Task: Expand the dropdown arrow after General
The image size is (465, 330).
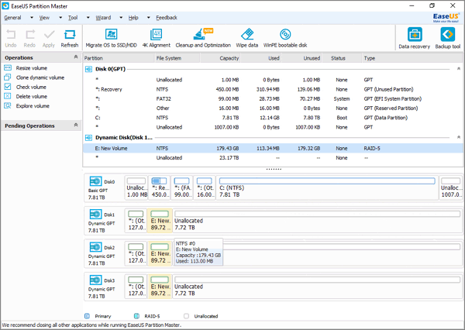Action: [32, 18]
